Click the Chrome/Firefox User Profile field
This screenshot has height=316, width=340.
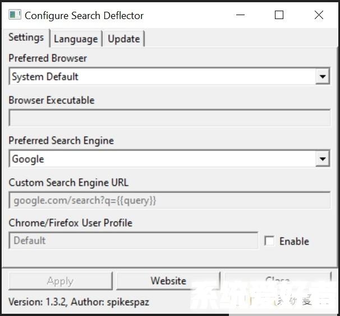133,241
